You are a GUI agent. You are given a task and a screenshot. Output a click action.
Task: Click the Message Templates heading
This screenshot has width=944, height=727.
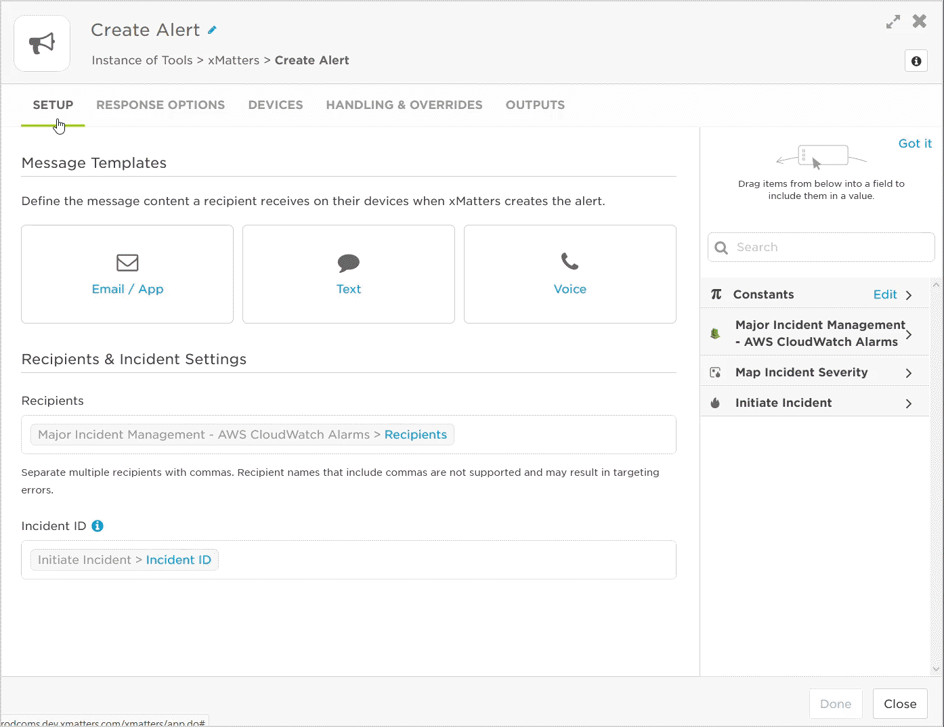click(94, 163)
